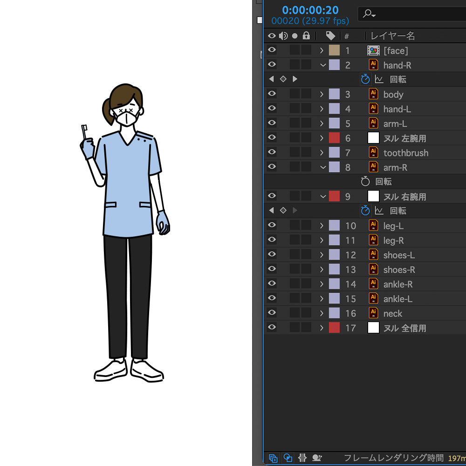Click the layer search field
The height and width of the screenshot is (466, 466).
coord(415,14)
